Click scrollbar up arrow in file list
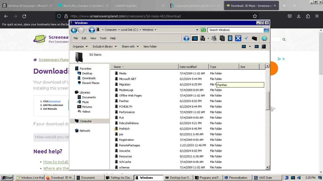Viewport: 323px width, 181px height. (267, 66)
